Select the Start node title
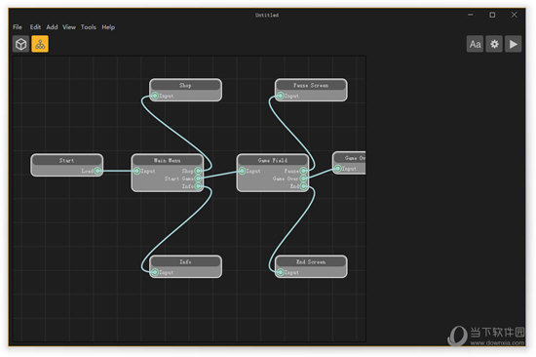536x357 pixels. [66, 160]
